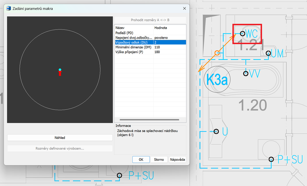The width and height of the screenshot is (307, 186).
Task: Click the K3a stack circle label
Action: [x=217, y=79]
